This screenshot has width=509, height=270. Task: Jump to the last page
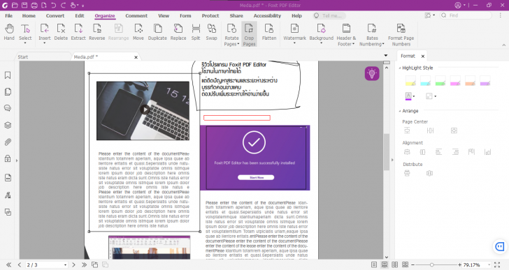(84, 265)
